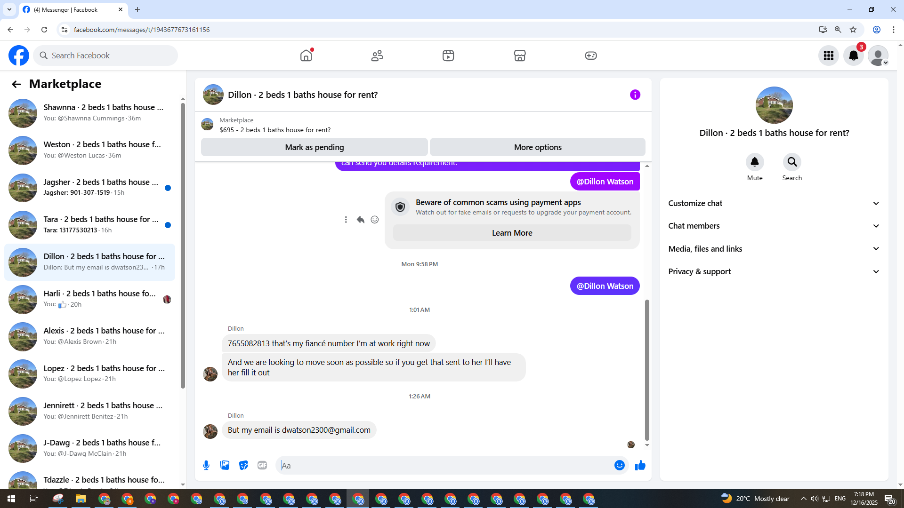This screenshot has height=508, width=904.
Task: Select the Messenger | Facebook tab
Action: click(73, 9)
